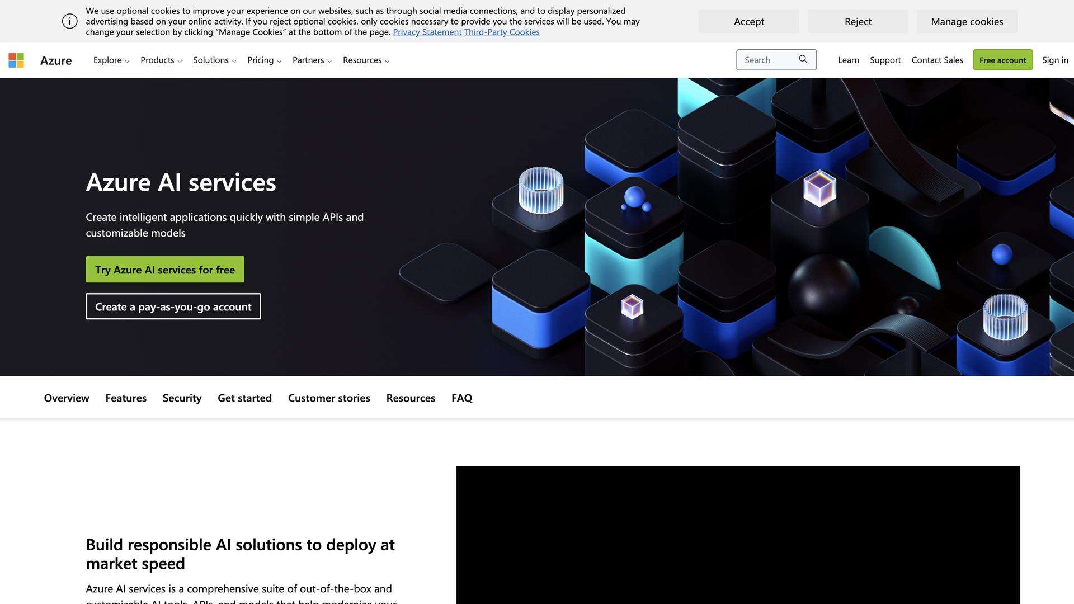Select the Learn link in the header
This screenshot has width=1074, height=604.
[848, 60]
